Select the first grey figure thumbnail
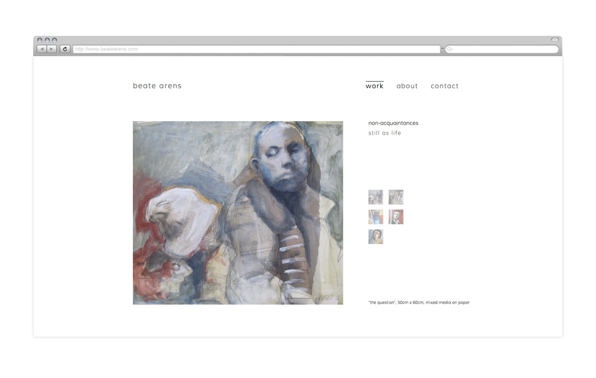 (376, 197)
